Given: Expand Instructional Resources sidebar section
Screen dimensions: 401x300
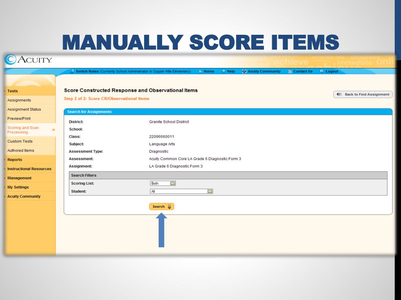Looking at the screenshot, I should coord(30,169).
